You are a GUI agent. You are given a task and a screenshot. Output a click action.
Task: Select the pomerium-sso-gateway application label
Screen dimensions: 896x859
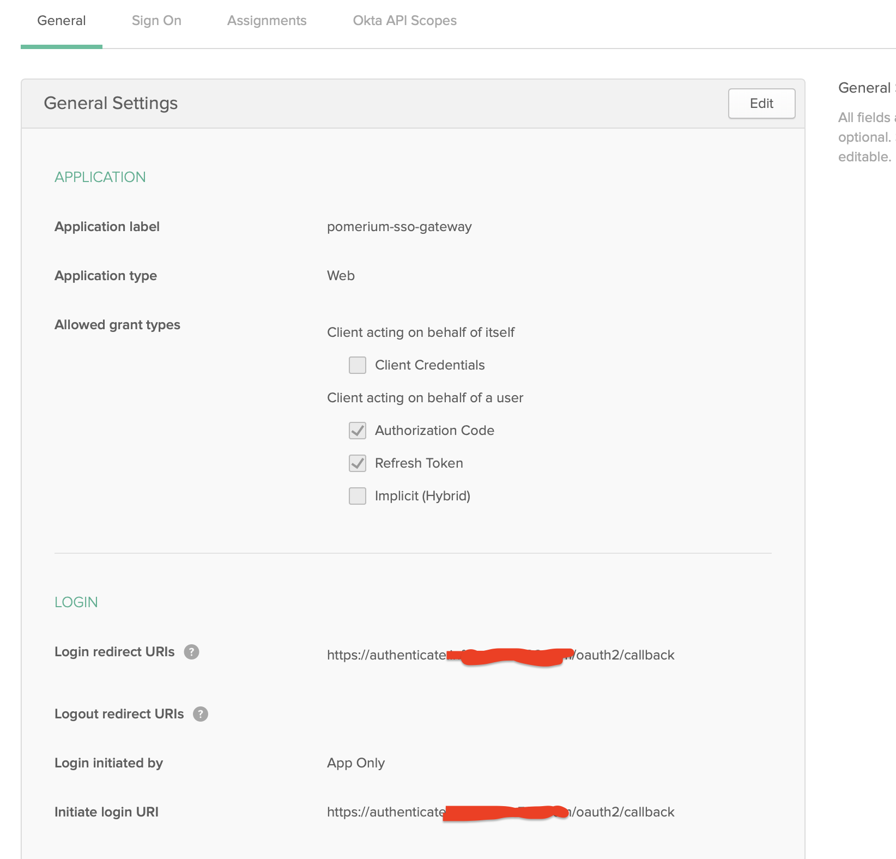(x=398, y=227)
